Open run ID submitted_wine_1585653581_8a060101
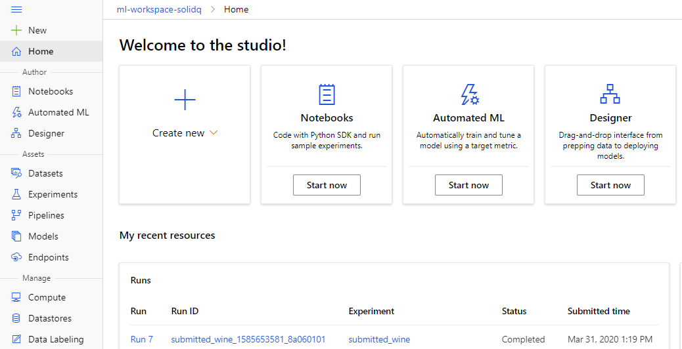The width and height of the screenshot is (682, 349). [248, 339]
